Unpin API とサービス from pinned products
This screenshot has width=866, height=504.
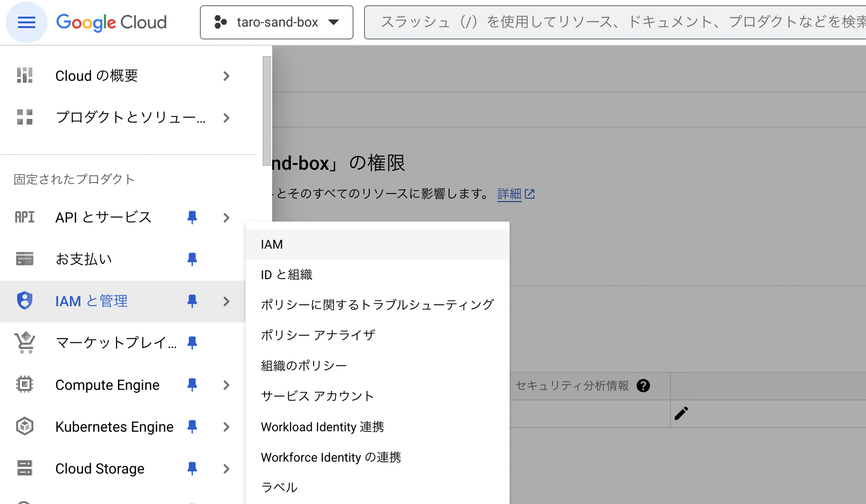coord(192,217)
